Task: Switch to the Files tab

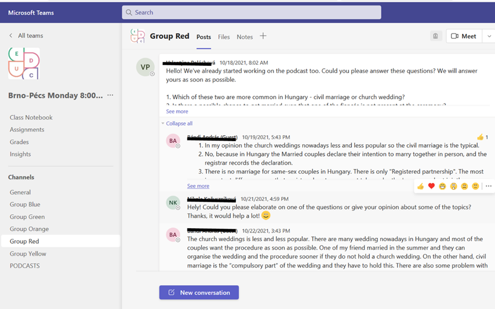Action: (x=224, y=37)
